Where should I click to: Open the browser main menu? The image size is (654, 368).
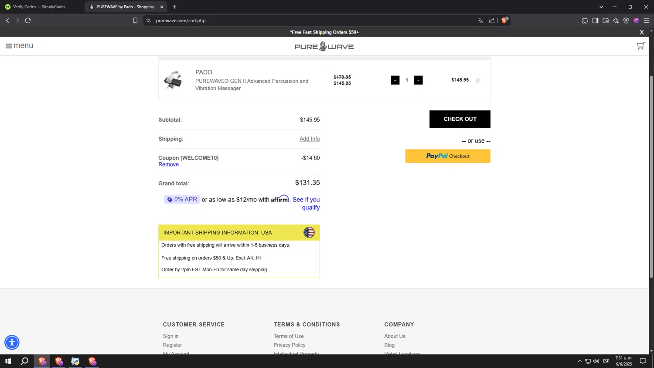click(x=647, y=20)
